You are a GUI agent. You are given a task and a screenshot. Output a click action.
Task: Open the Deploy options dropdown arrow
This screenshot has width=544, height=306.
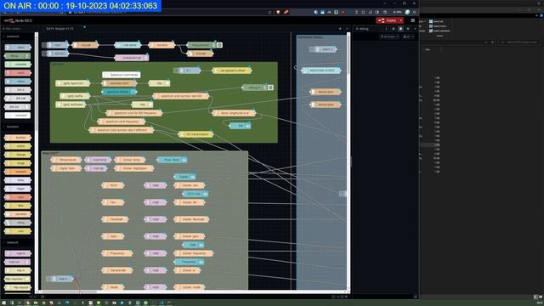click(x=401, y=20)
